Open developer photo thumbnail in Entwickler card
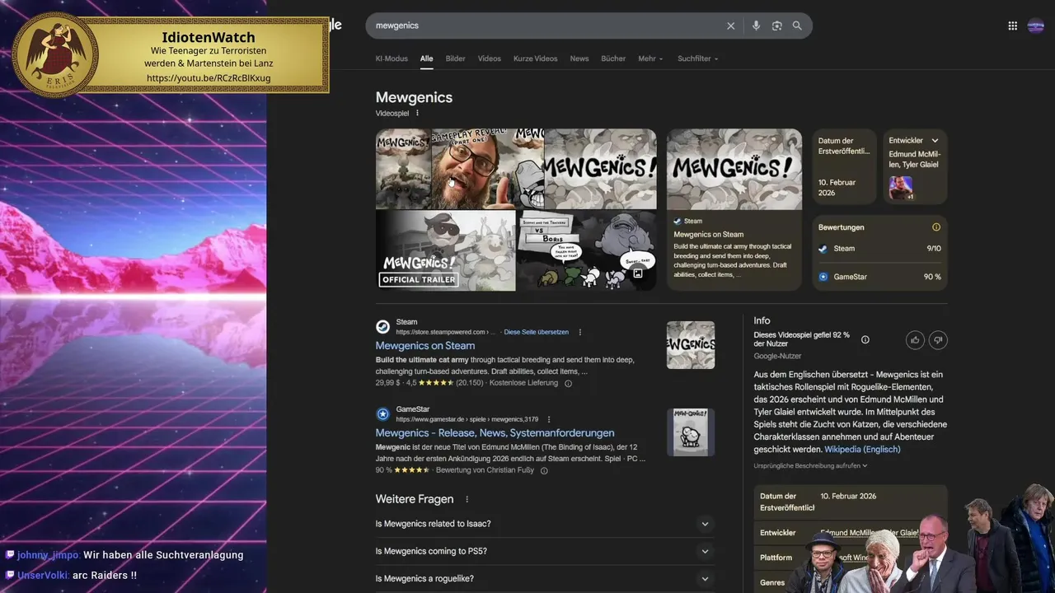Screen dimensions: 1055x593 [901, 188]
